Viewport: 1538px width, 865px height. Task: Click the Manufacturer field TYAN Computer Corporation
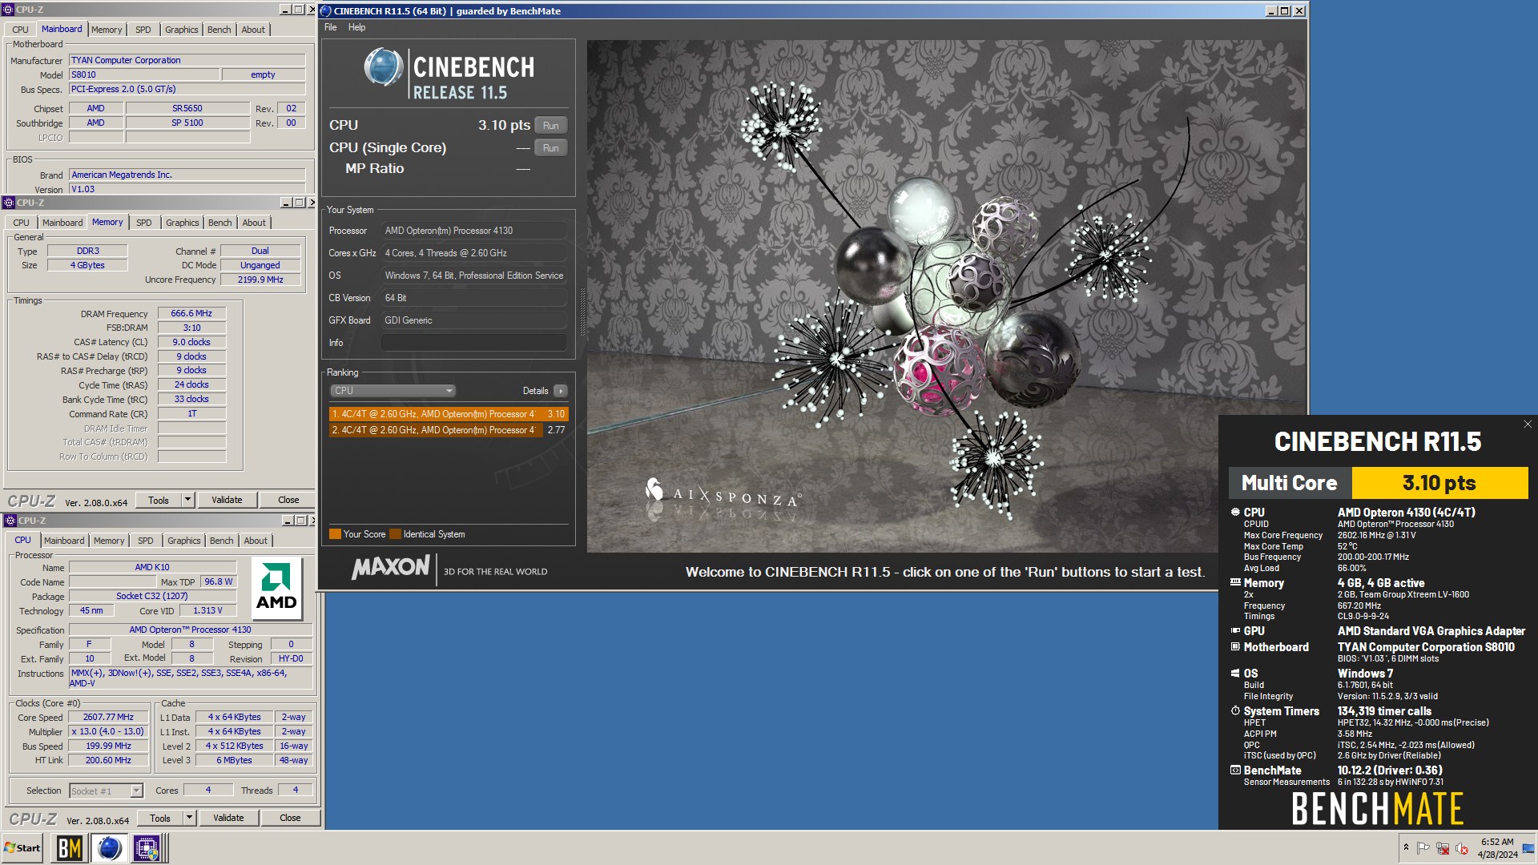click(187, 60)
